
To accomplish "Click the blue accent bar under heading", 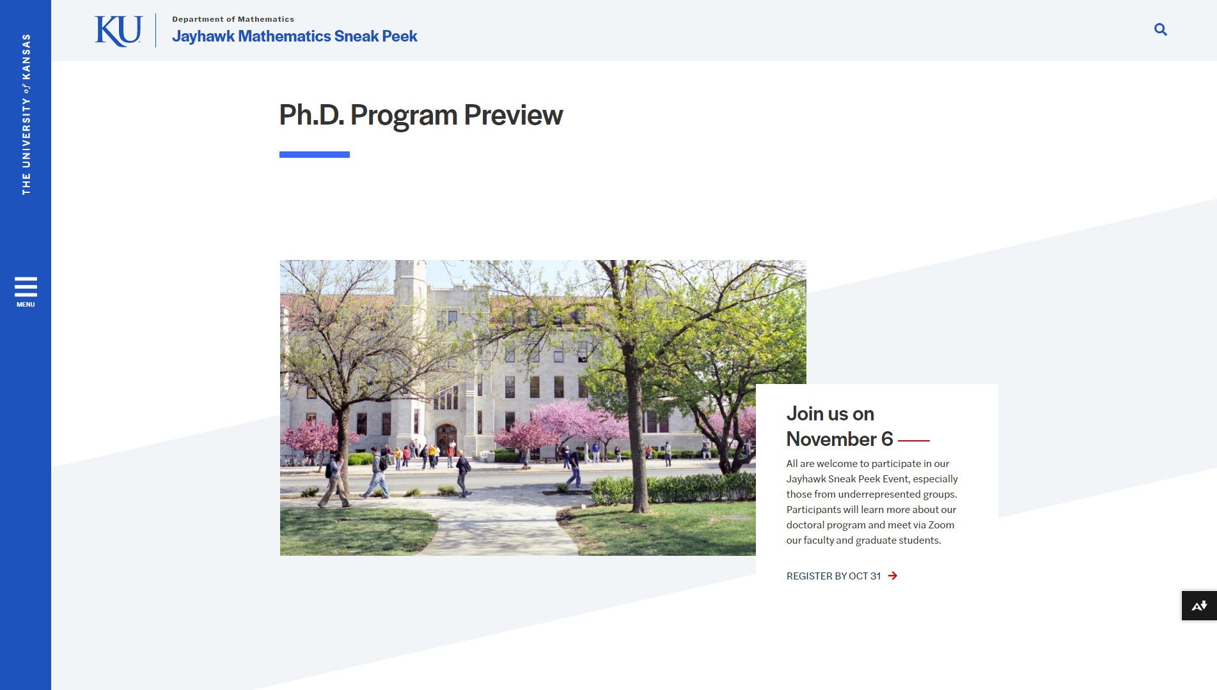I will (x=315, y=155).
